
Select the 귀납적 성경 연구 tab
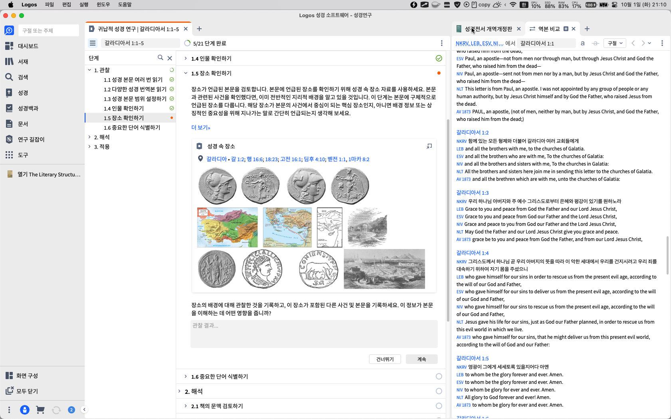138,29
